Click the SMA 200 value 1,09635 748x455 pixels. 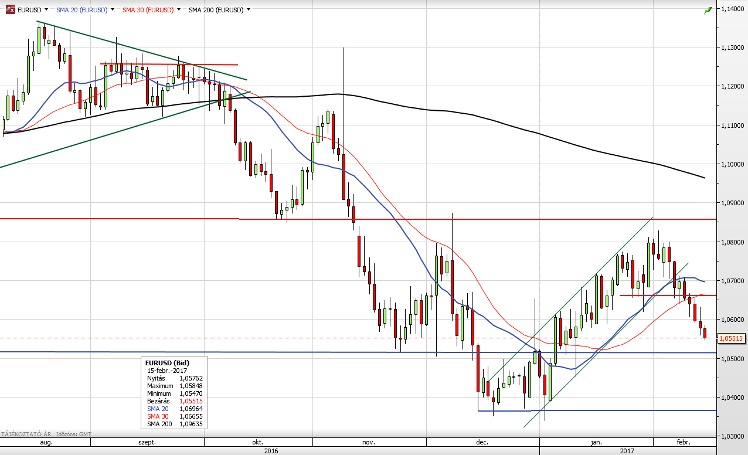pos(191,424)
